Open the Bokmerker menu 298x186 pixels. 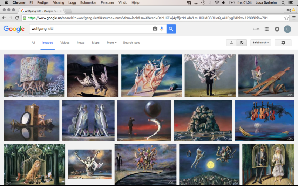[x=88, y=2]
